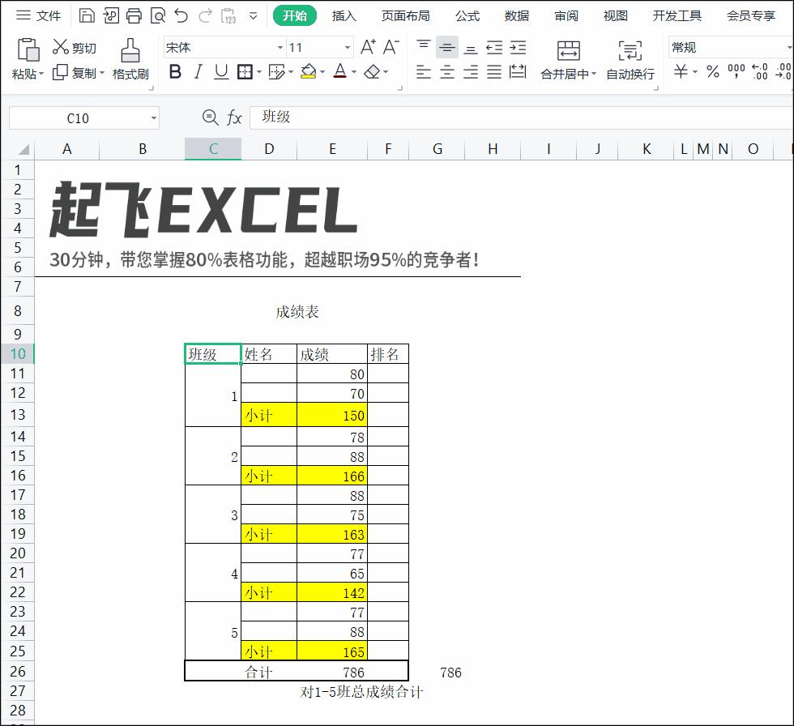Image resolution: width=794 pixels, height=726 pixels.
Task: Toggle the thousands separator number style
Action: pyautogui.click(x=736, y=73)
